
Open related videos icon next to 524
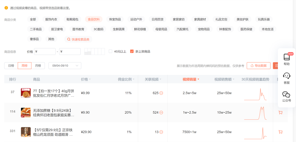(161, 113)
